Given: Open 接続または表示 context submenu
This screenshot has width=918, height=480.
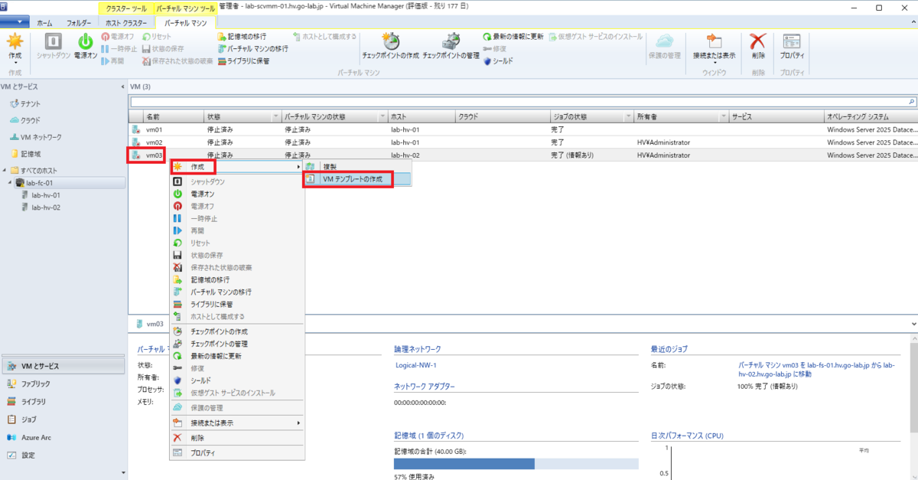Looking at the screenshot, I should click(x=236, y=423).
